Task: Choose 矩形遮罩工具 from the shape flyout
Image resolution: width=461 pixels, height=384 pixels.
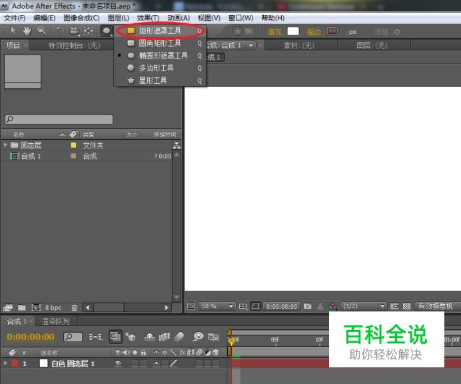Action: coord(160,31)
